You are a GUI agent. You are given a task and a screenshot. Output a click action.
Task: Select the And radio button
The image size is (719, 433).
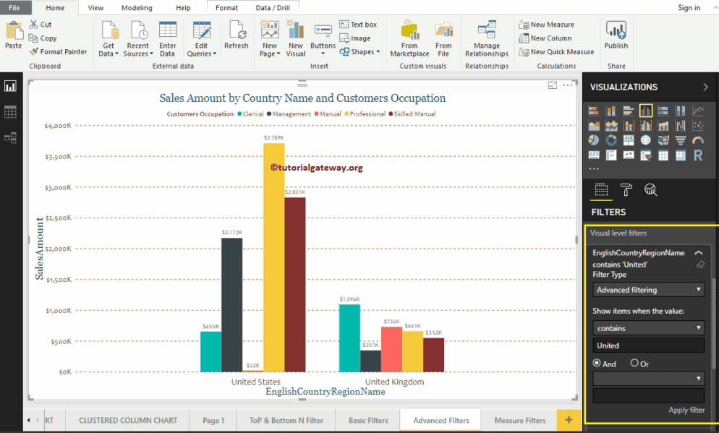[x=597, y=364]
